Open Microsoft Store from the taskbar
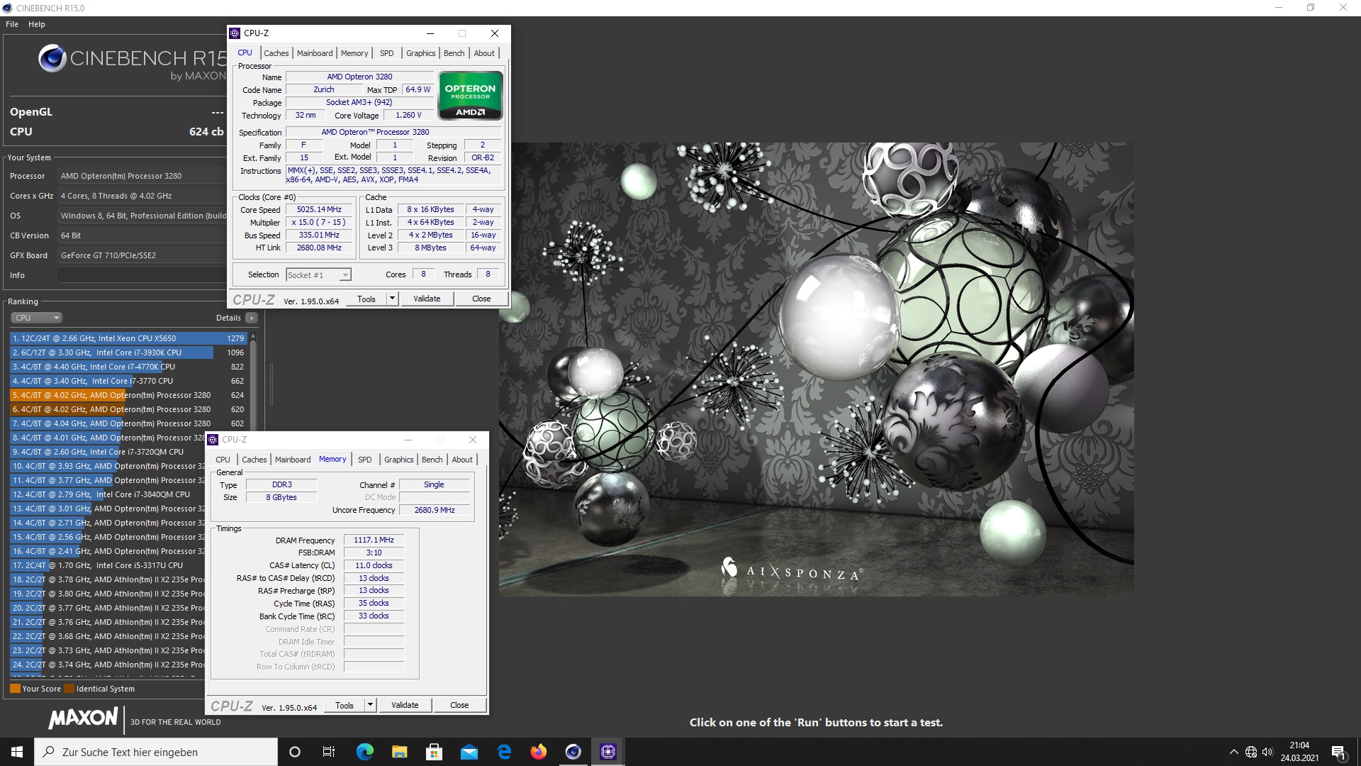This screenshot has width=1361, height=766. (x=434, y=752)
